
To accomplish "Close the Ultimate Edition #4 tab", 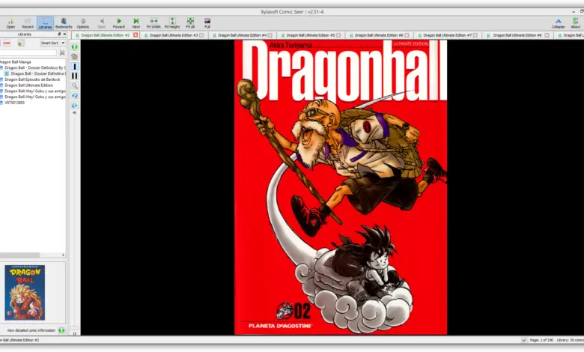I will pos(270,35).
